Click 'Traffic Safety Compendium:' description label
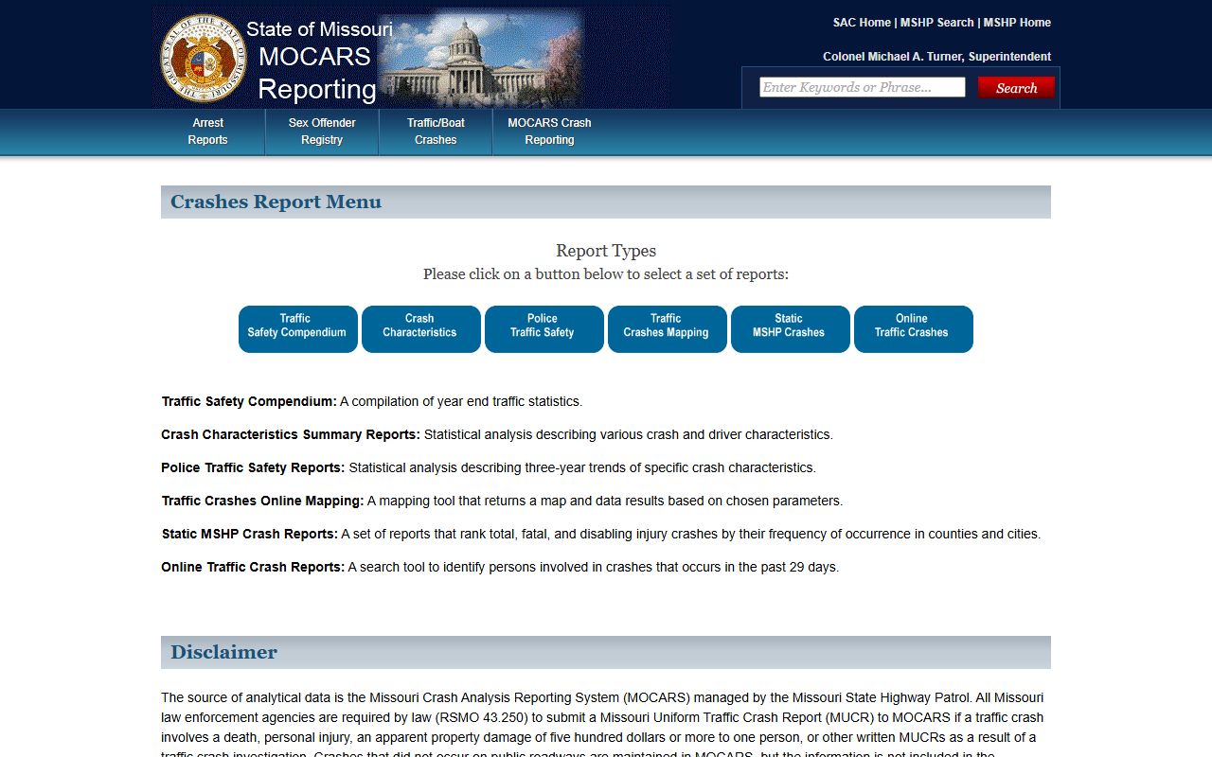Image resolution: width=1212 pixels, height=757 pixels. pos(249,401)
